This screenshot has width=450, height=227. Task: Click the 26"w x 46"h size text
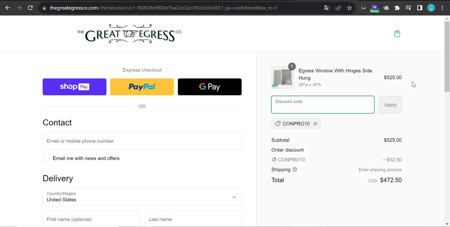[310, 85]
